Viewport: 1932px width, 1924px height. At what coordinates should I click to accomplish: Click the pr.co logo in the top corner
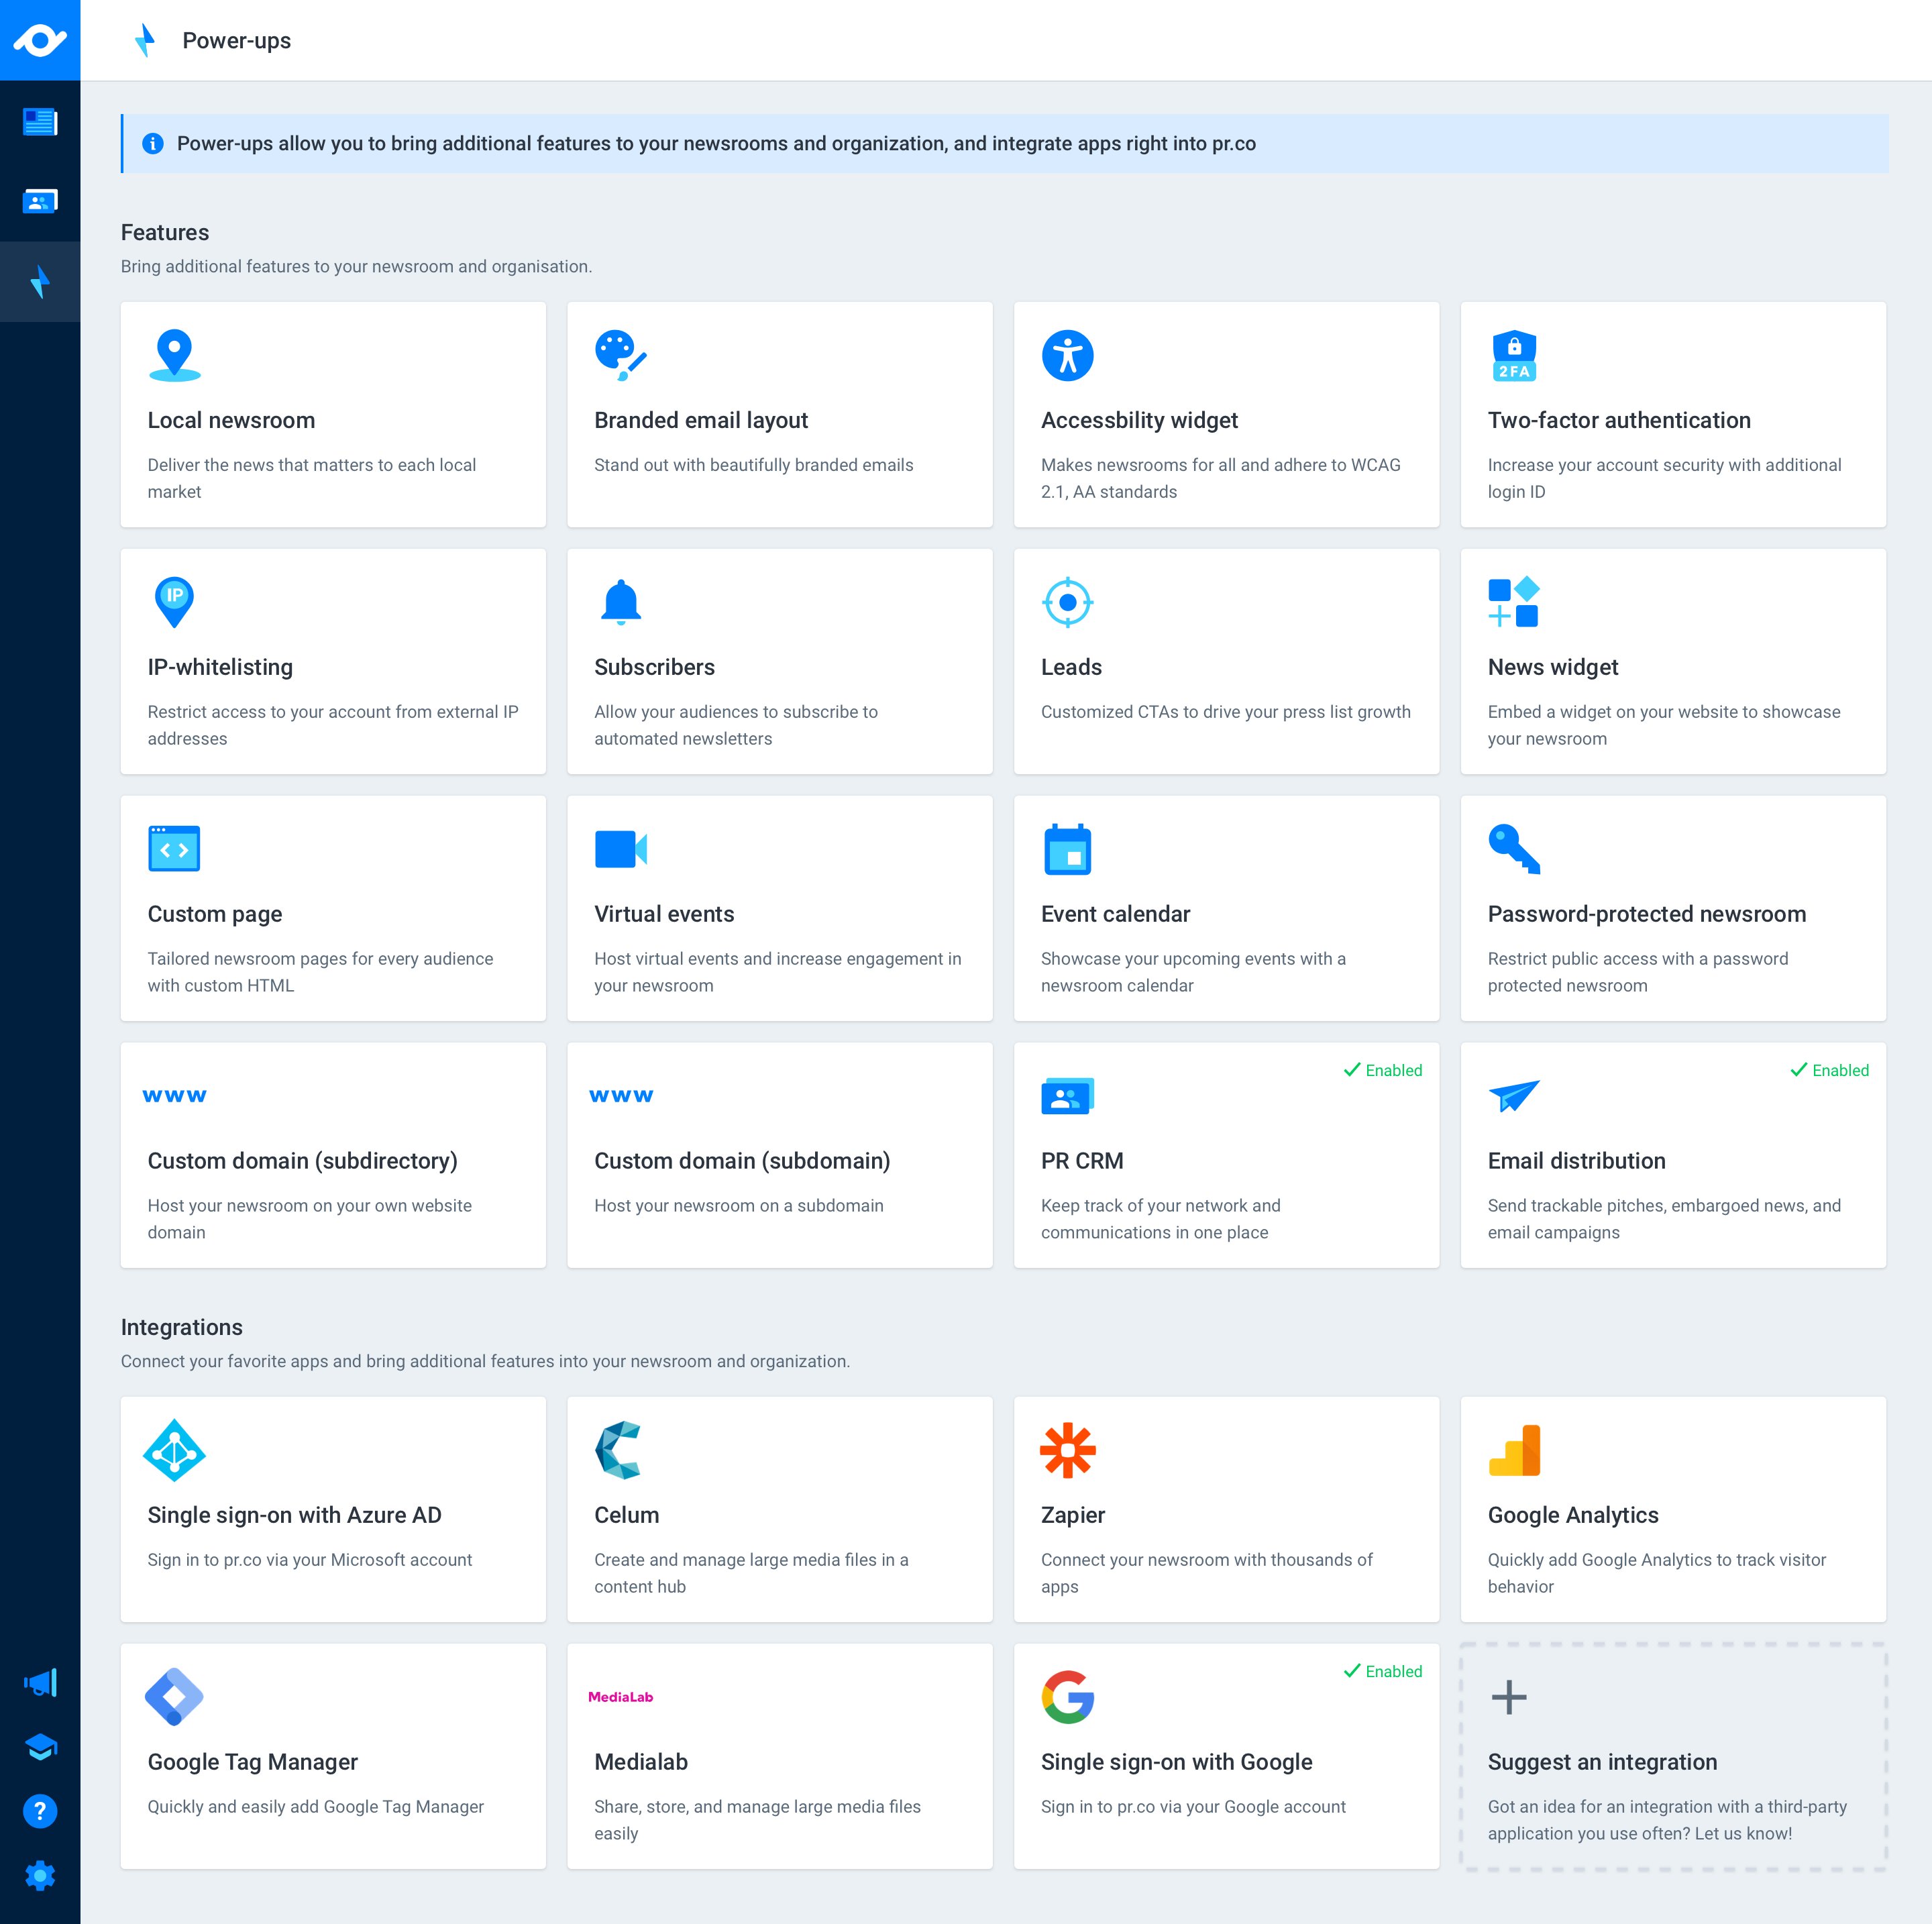point(40,40)
